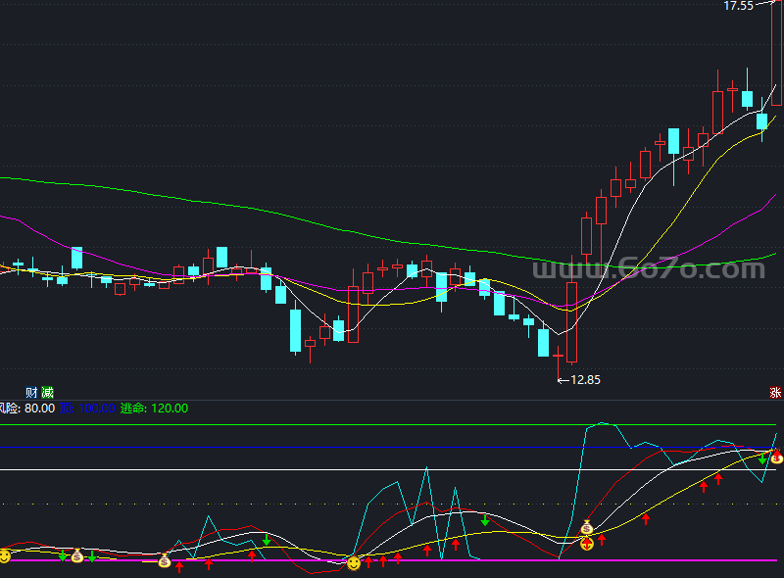Click the blue 顶: 100.00 indicator value
This screenshot has height=578, width=784.
(x=88, y=408)
